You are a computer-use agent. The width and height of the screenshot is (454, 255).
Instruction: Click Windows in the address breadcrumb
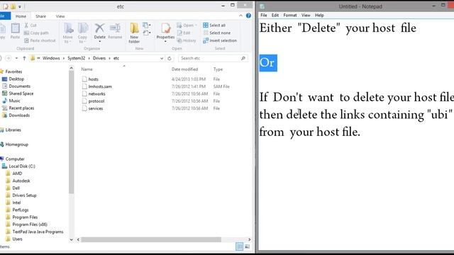tap(51, 58)
